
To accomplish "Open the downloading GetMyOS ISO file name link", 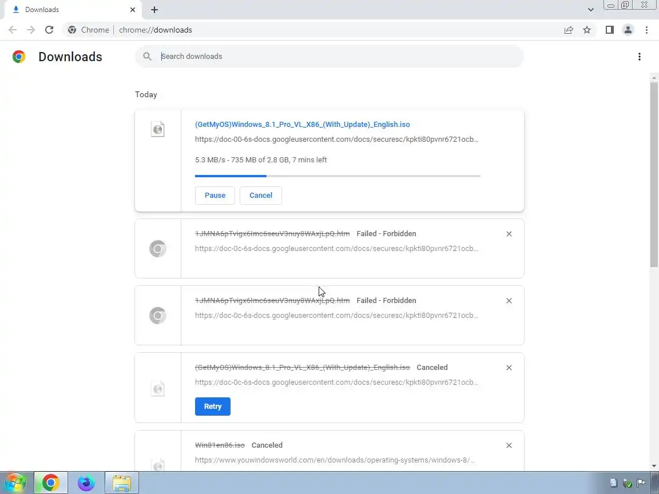I will 302,124.
